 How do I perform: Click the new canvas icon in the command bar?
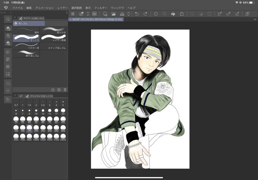[105, 14]
